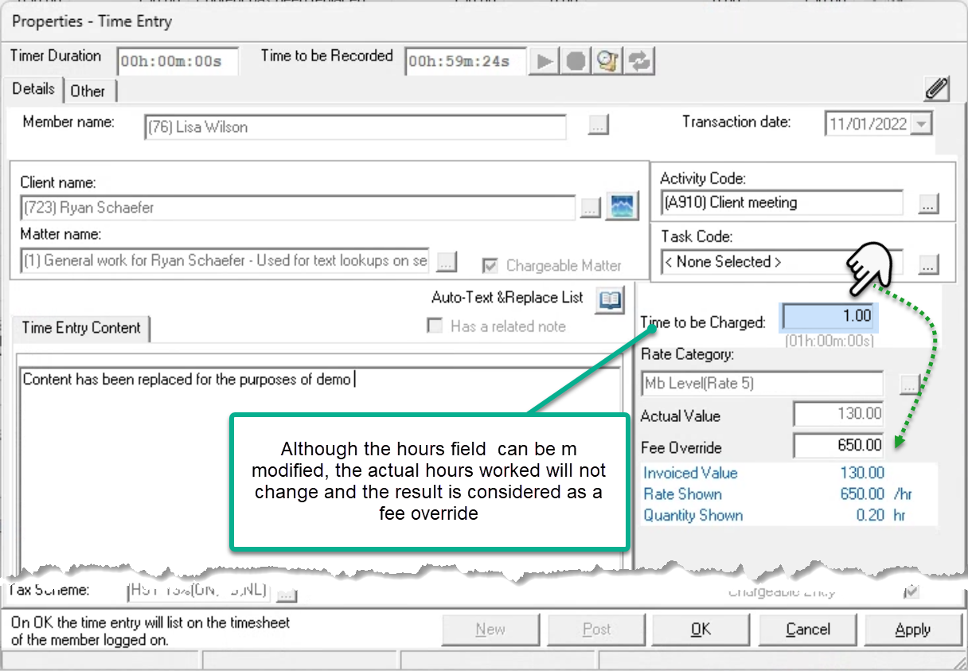Browse clients with the Client name ellipsis
The image size is (968, 671).
(589, 209)
